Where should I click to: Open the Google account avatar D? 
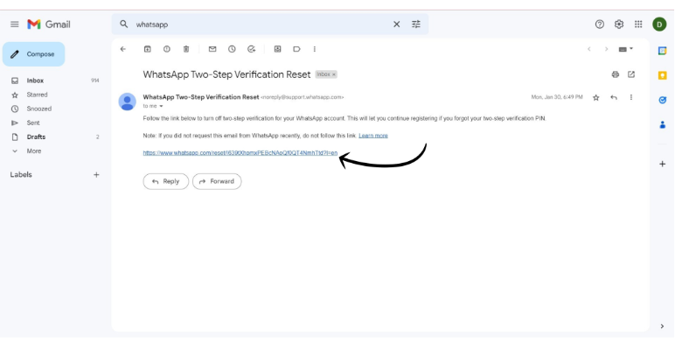pyautogui.click(x=659, y=25)
